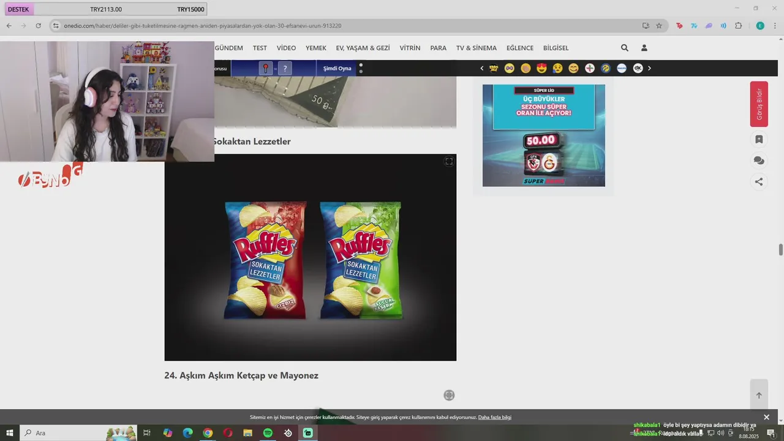Open the GÜNDEM section
Viewport: 784px width, 441px height.
click(x=229, y=48)
